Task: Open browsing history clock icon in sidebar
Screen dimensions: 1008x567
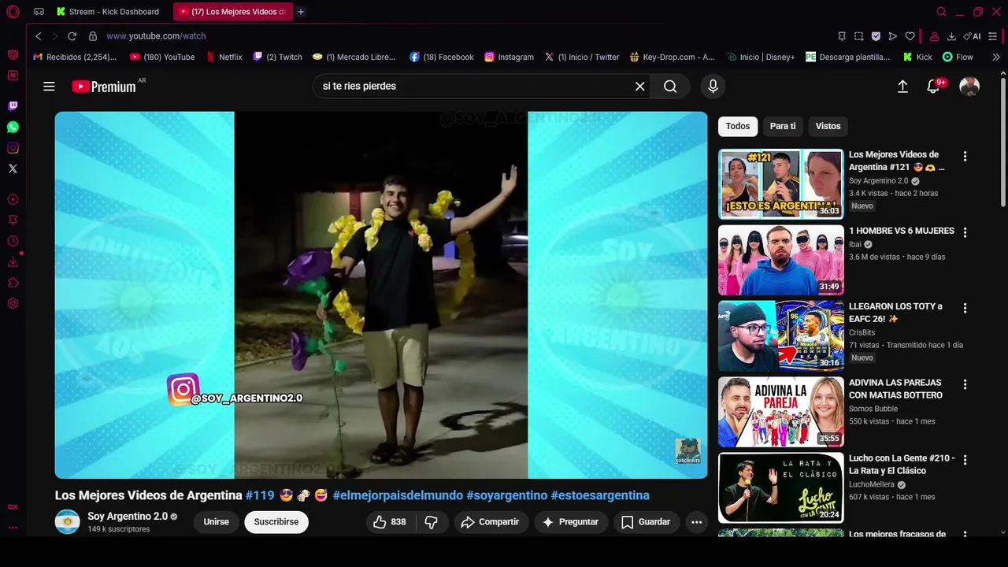Action: pos(13,241)
